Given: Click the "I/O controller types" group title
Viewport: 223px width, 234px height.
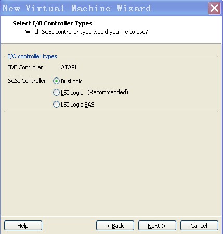Looking at the screenshot, I should pos(32,56).
